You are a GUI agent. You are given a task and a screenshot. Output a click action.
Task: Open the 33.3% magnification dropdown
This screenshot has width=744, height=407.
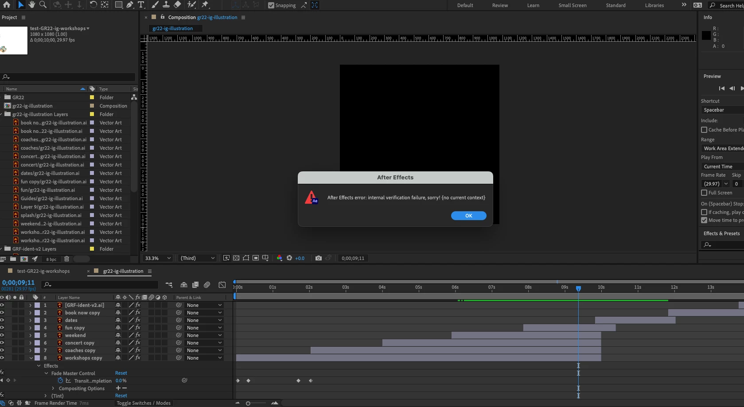click(158, 258)
